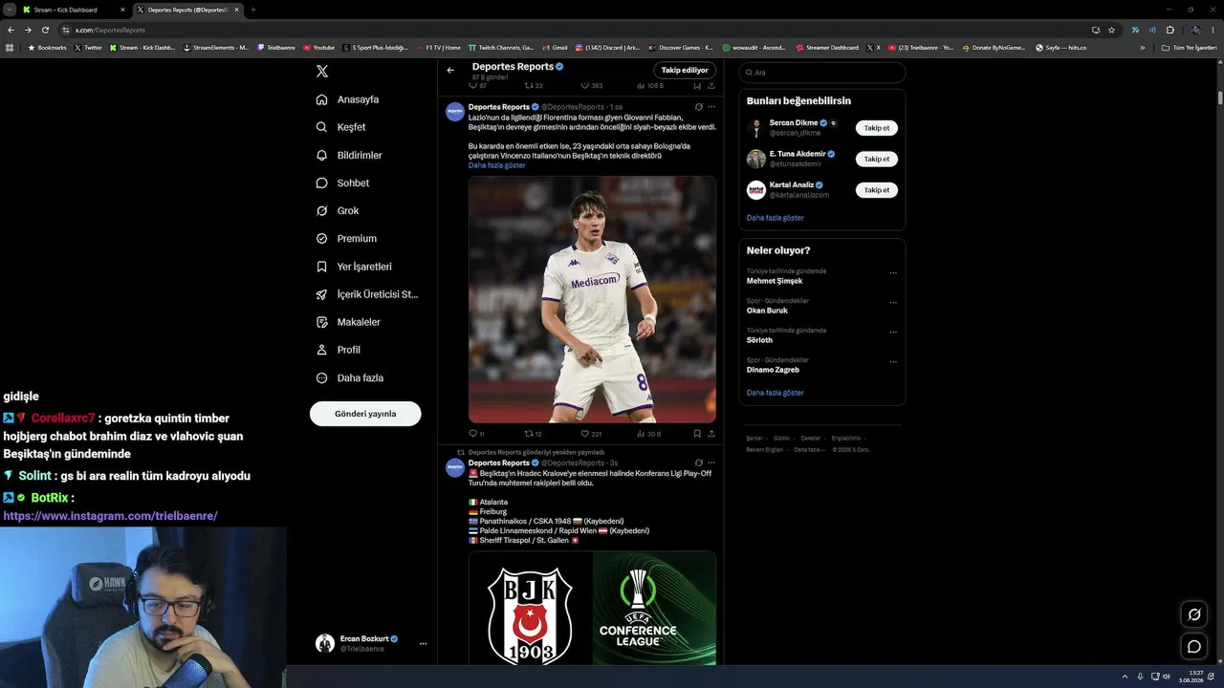Open the Dinamo Zagreb trending topic
The height and width of the screenshot is (688, 1224).
coord(774,370)
